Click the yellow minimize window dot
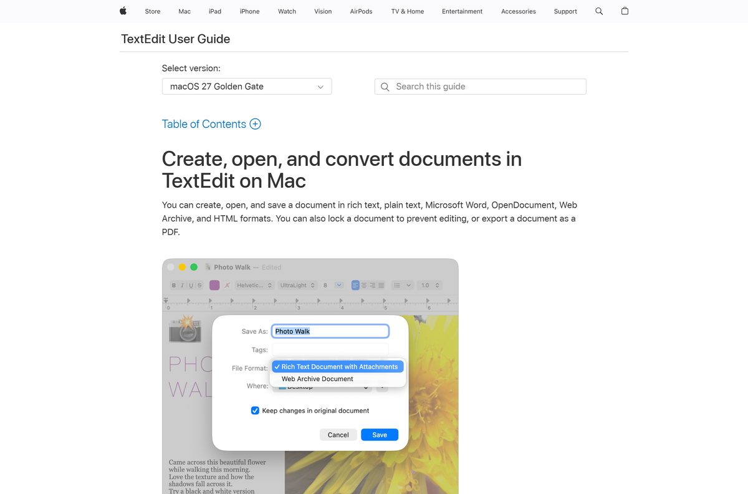 (182, 267)
